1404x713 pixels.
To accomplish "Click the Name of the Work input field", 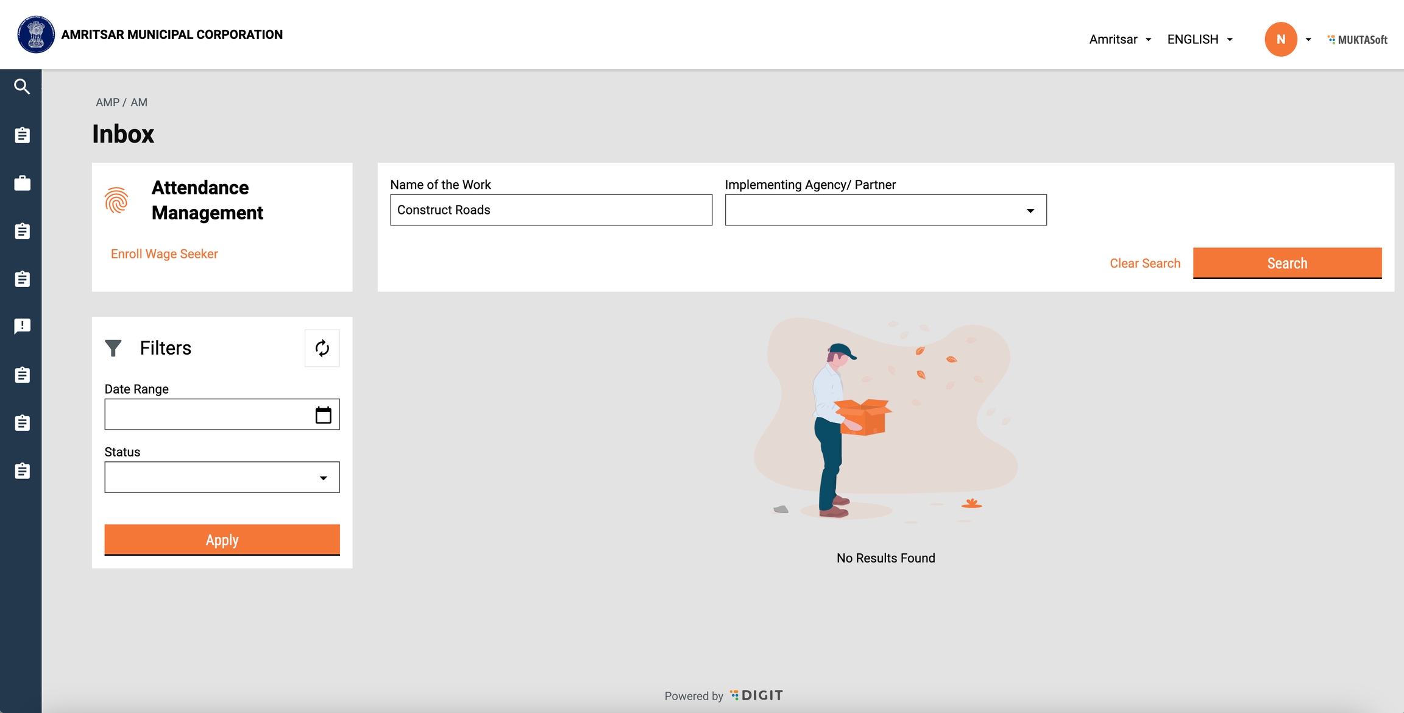I will tap(551, 210).
